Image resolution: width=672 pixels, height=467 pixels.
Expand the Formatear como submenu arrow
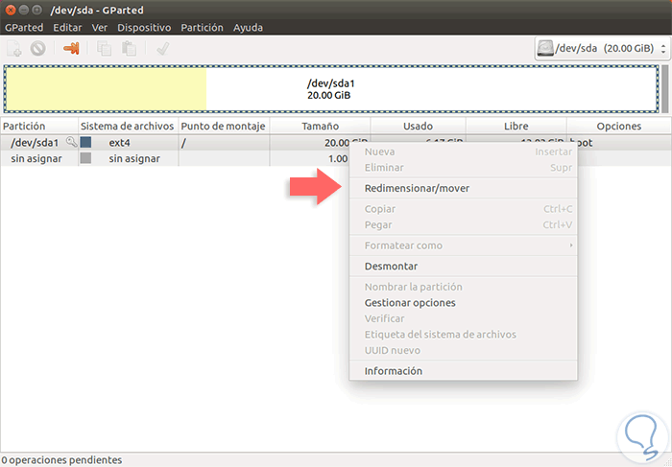pos(571,245)
